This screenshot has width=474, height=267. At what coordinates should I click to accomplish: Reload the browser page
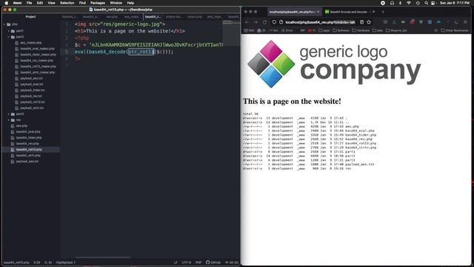(x=265, y=22)
